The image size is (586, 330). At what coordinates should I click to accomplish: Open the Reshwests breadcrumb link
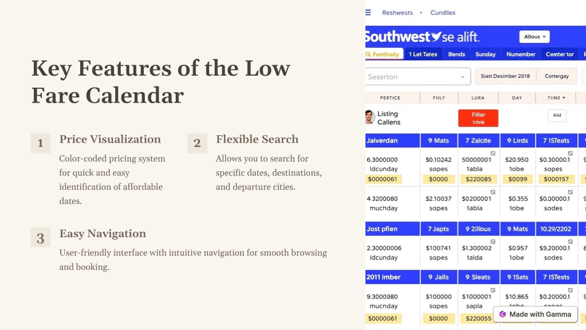click(x=398, y=13)
